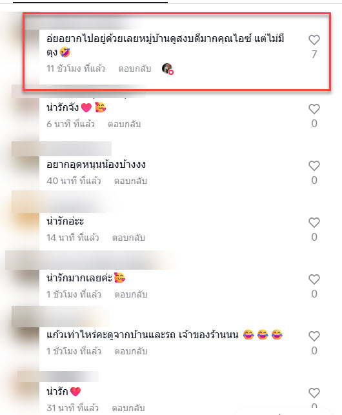Like the "น่ารักจัง" comment
Viewport: 342px width, 415px height.
[314, 109]
